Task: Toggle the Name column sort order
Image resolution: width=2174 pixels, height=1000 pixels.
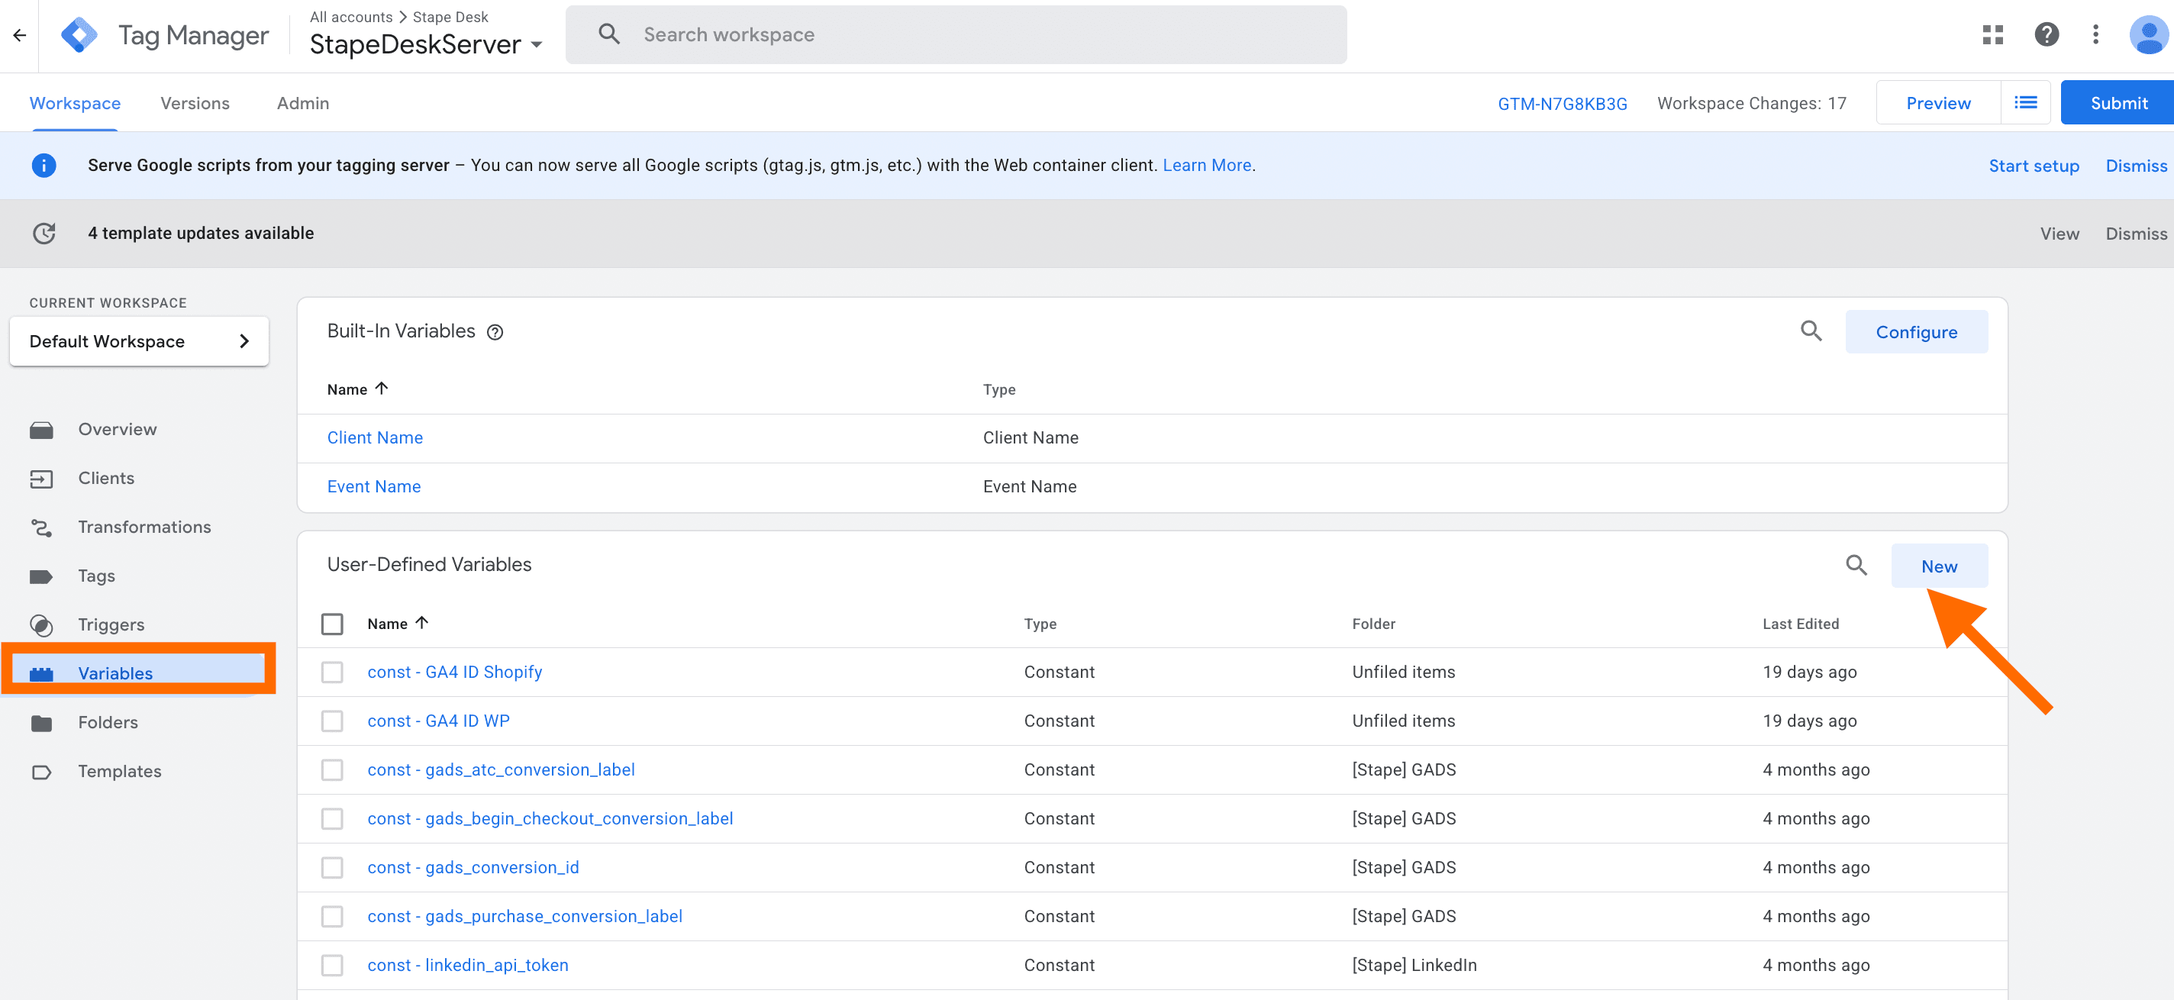Action: point(398,623)
